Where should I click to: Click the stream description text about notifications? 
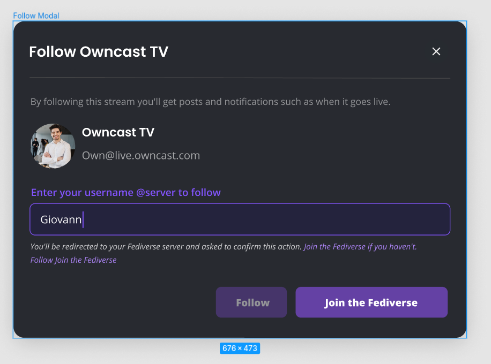click(210, 102)
